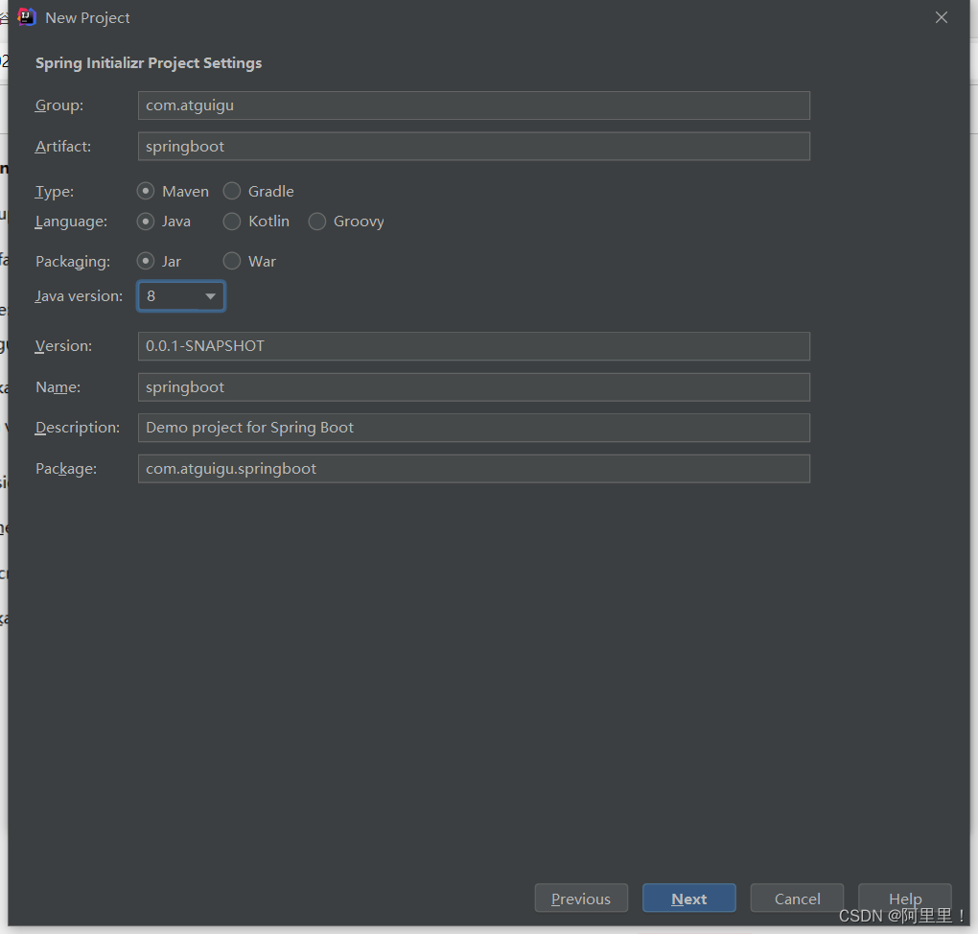
Task: Edit the Description field text
Action: pyautogui.click(x=474, y=428)
